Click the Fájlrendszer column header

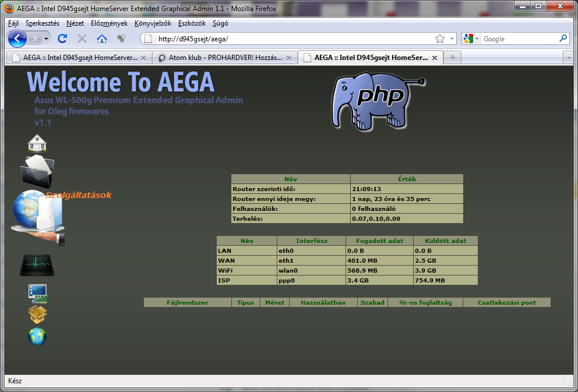point(187,302)
